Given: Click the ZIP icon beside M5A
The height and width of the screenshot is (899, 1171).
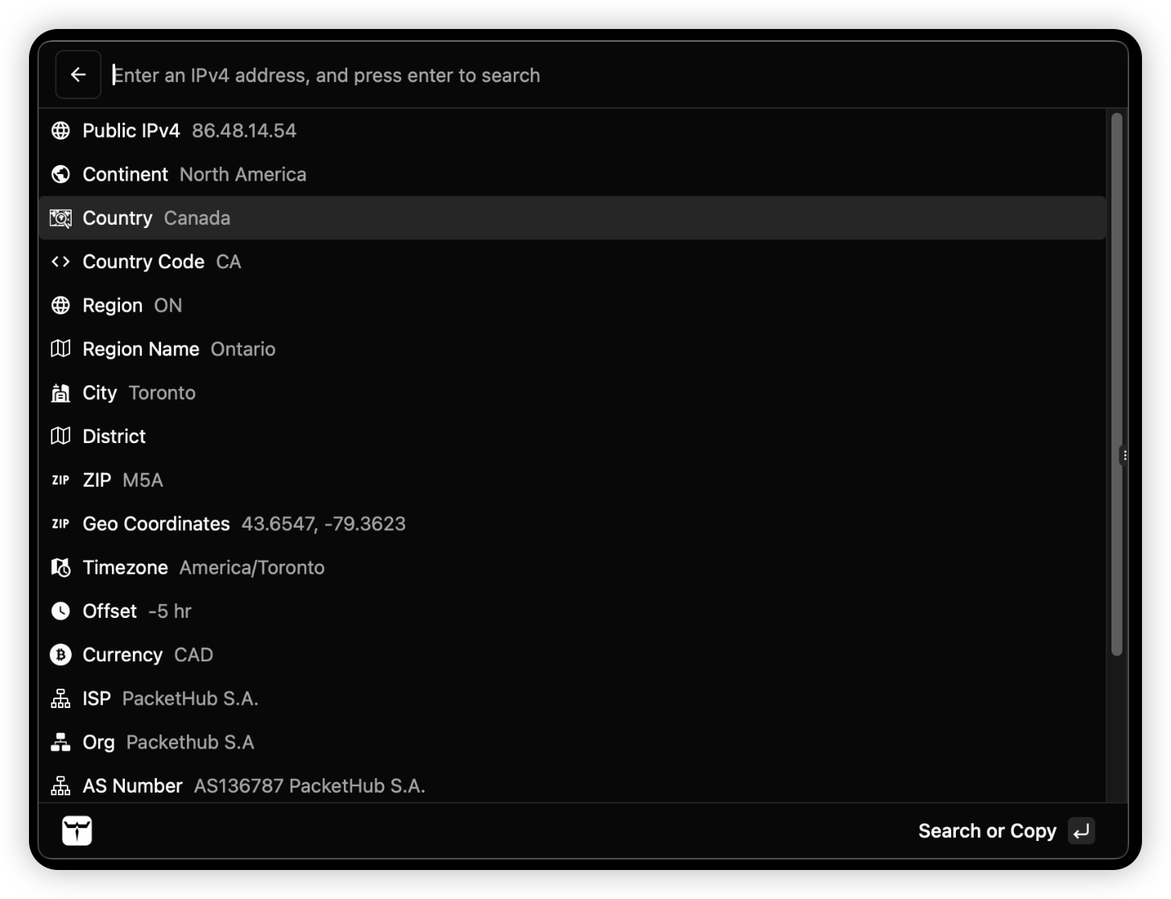Looking at the screenshot, I should [x=60, y=480].
